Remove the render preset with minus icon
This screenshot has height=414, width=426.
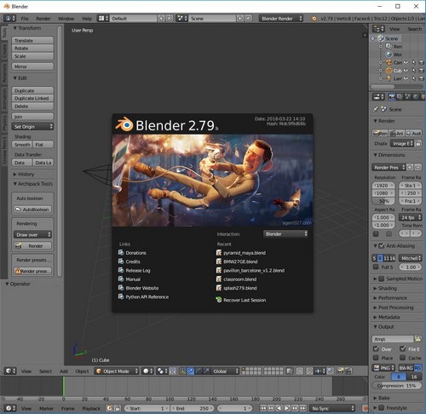coord(417,167)
